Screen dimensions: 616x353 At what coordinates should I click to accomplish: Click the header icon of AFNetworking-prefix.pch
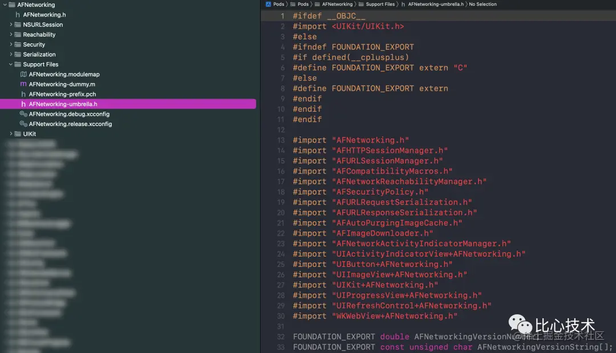click(23, 94)
